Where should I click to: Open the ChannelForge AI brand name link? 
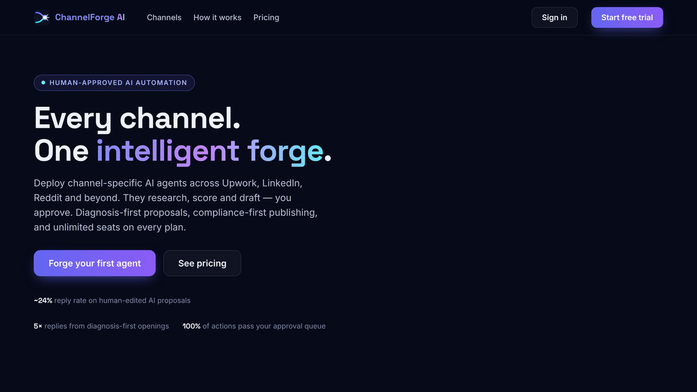[90, 17]
